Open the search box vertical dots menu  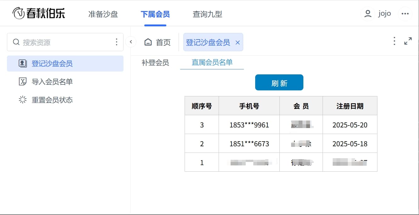[117, 42]
